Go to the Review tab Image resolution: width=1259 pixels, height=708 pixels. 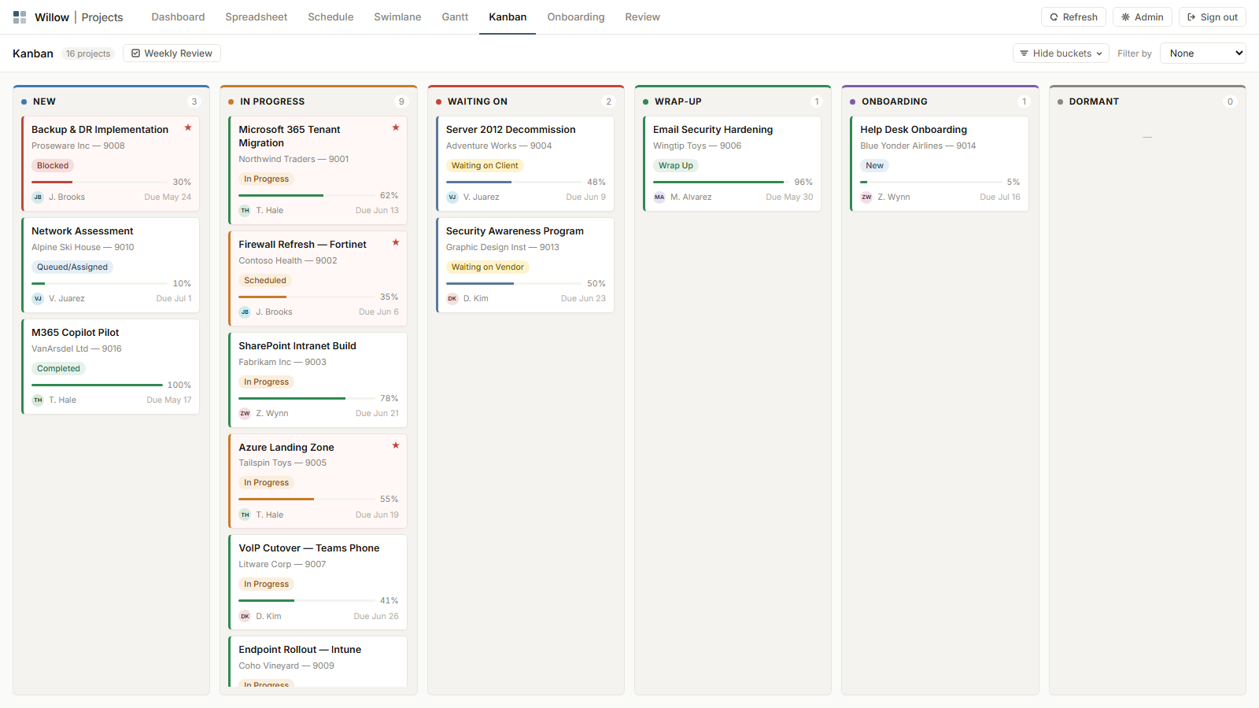(642, 17)
